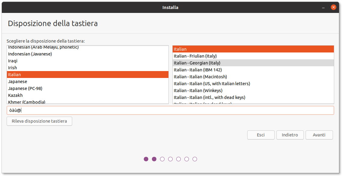Screen dimensions: 342x176
Task: Choose Japanese from the layout list
Action: (17, 82)
